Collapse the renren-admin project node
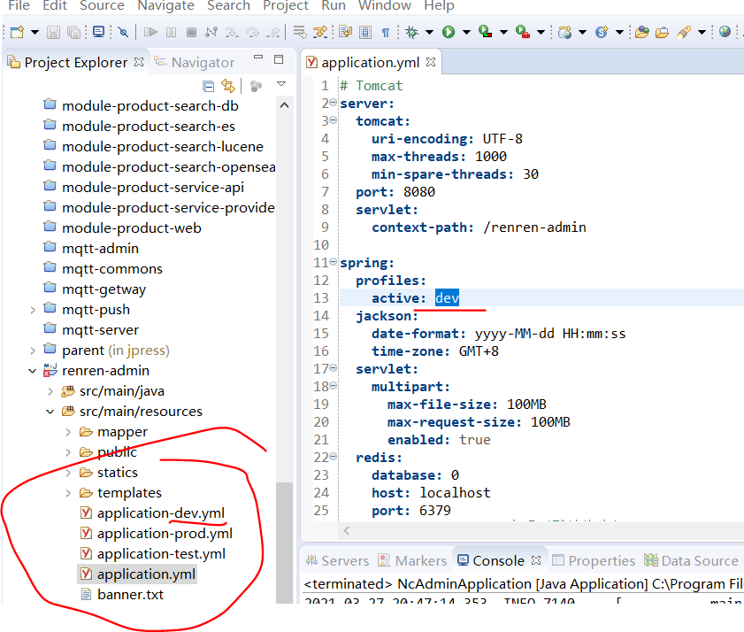This screenshot has height=632, width=744. (33, 370)
